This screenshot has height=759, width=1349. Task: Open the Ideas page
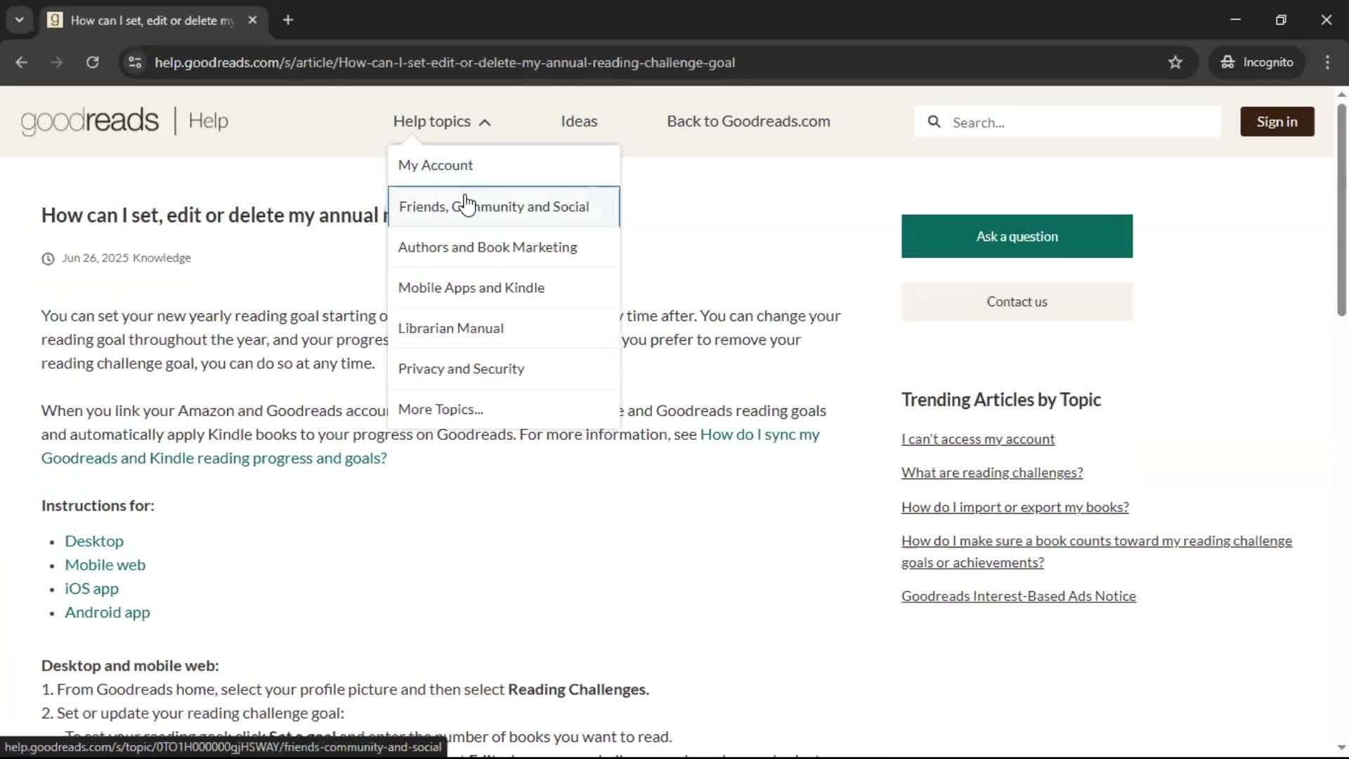[579, 122]
